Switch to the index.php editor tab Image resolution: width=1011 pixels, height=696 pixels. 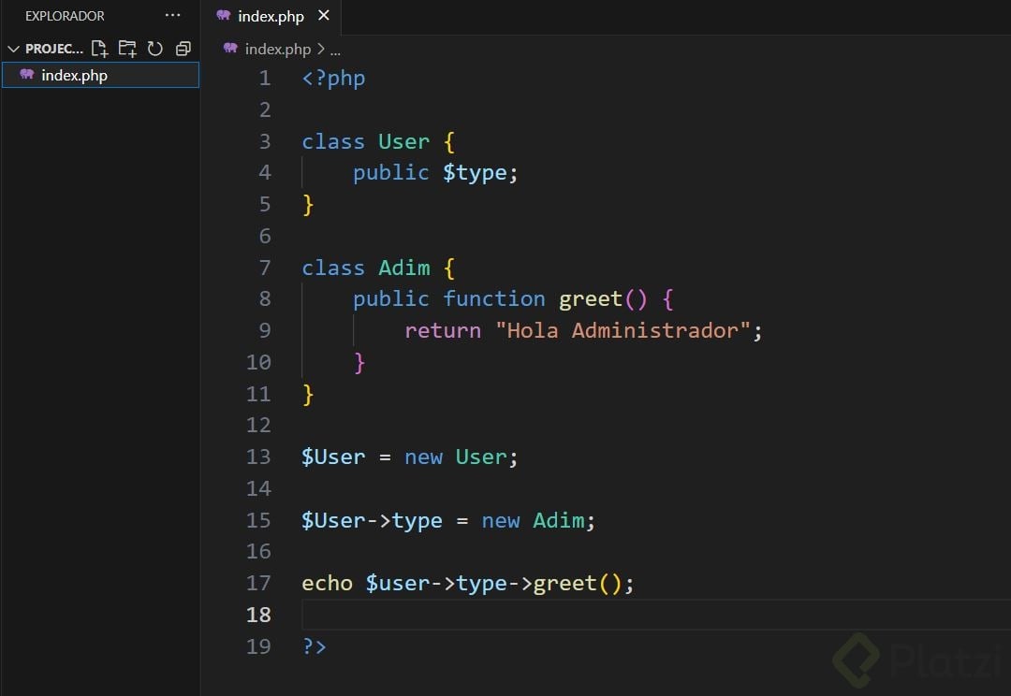click(271, 16)
